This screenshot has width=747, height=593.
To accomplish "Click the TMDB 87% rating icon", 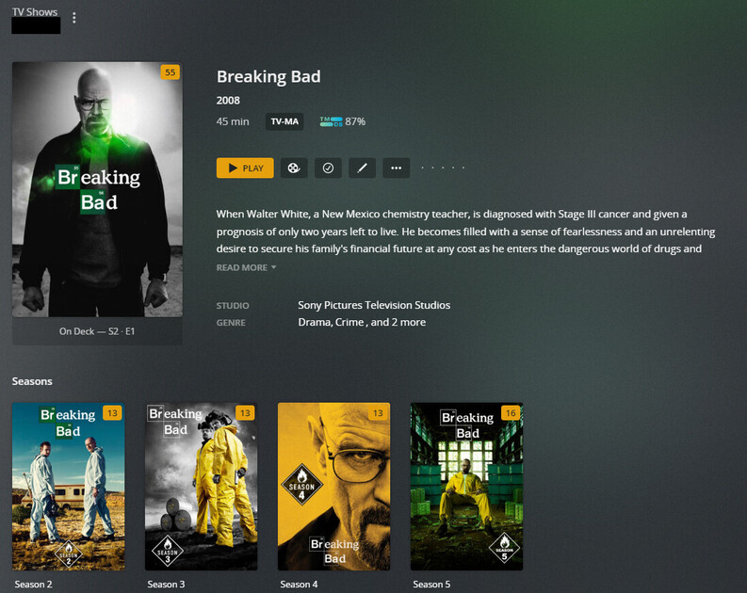I will point(331,121).
